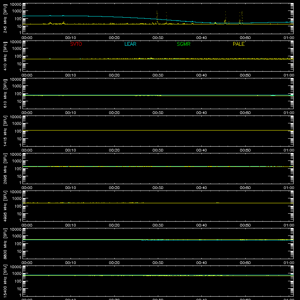The image size is (300, 300).
Task: Click the cyan LEAR curve start in 245 MHz plot
Action: [23, 16]
